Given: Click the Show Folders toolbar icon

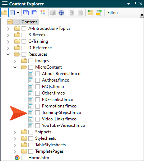Looking at the screenshot, I should point(4,13).
